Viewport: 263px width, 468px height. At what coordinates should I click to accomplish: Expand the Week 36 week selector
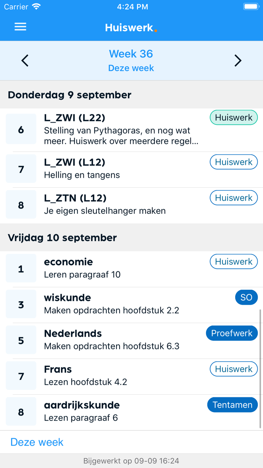coord(131,54)
